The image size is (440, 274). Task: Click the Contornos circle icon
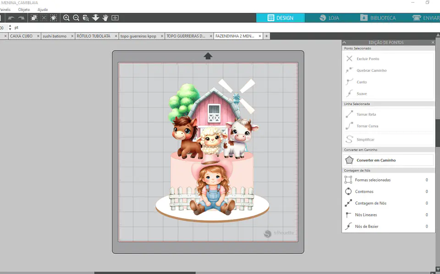tap(348, 191)
